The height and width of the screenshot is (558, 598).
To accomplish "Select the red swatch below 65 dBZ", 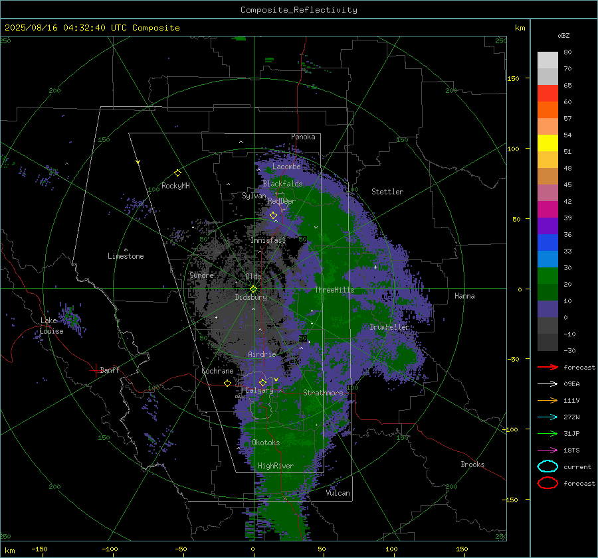I will pos(548,94).
